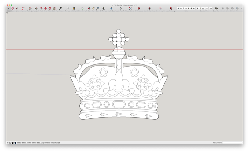Open the Extension Manager
The width and height of the screenshot is (249, 152).
(x=171, y=8)
